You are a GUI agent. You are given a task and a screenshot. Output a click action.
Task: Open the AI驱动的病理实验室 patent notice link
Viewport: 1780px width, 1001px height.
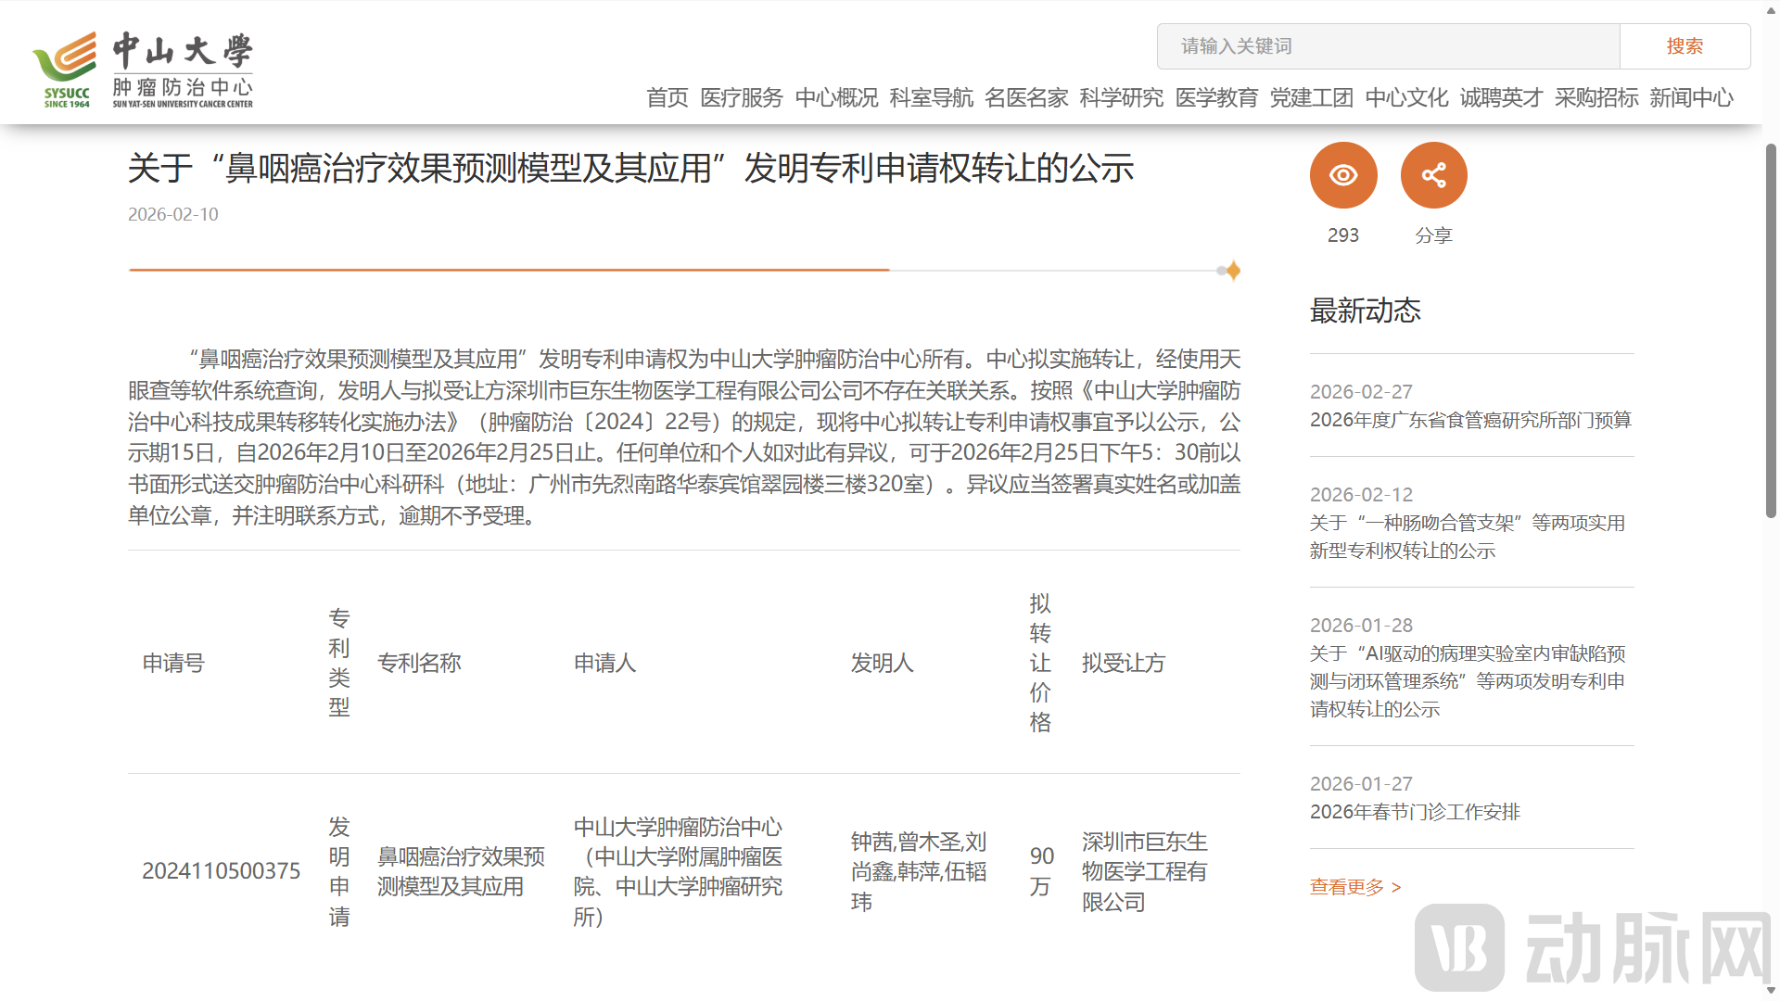(1467, 681)
